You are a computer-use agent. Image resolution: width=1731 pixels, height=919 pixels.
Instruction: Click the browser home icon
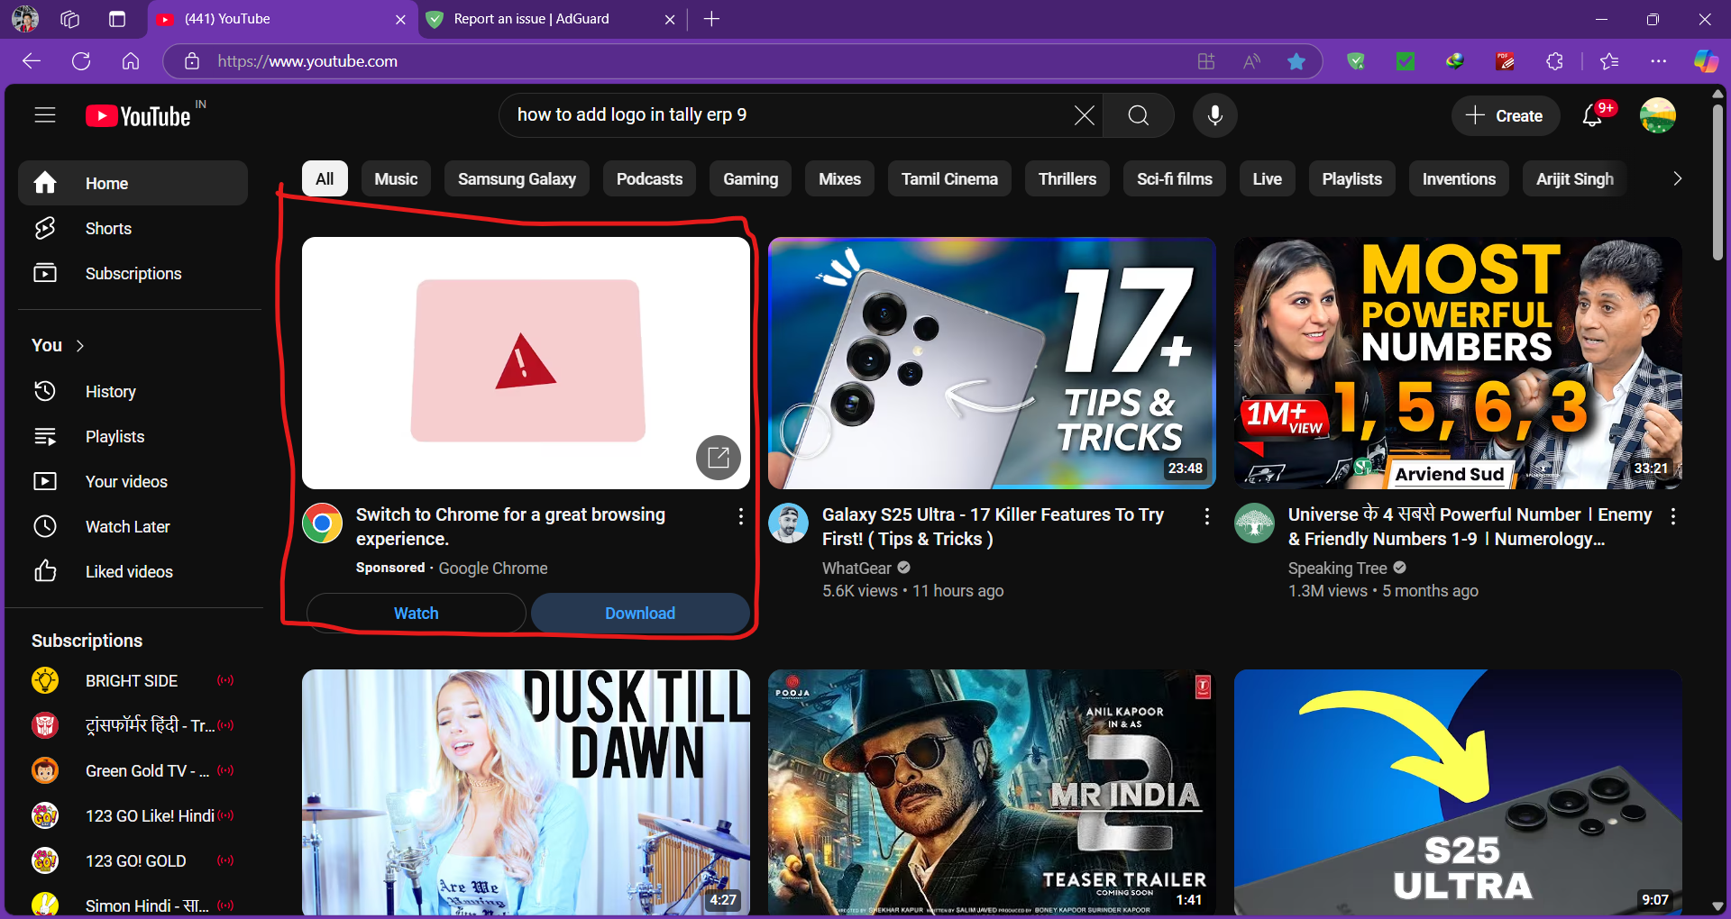click(x=131, y=61)
